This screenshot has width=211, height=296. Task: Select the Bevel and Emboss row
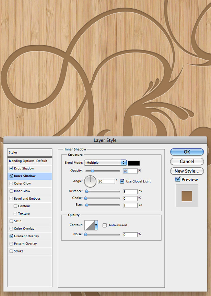coord(30,198)
